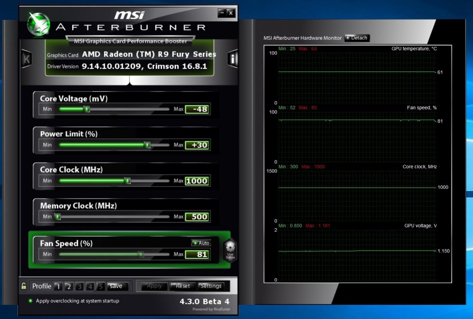
Task: Click the Core clock MHz graph
Action: click(x=357, y=196)
